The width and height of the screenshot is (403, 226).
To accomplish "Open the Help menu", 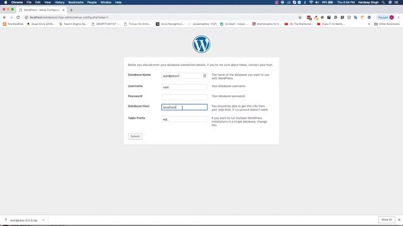I will tap(118, 3).
